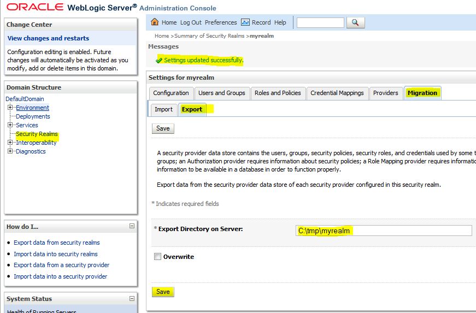Open Security Realms in domain tree
The height and width of the screenshot is (313, 476).
tap(37, 134)
